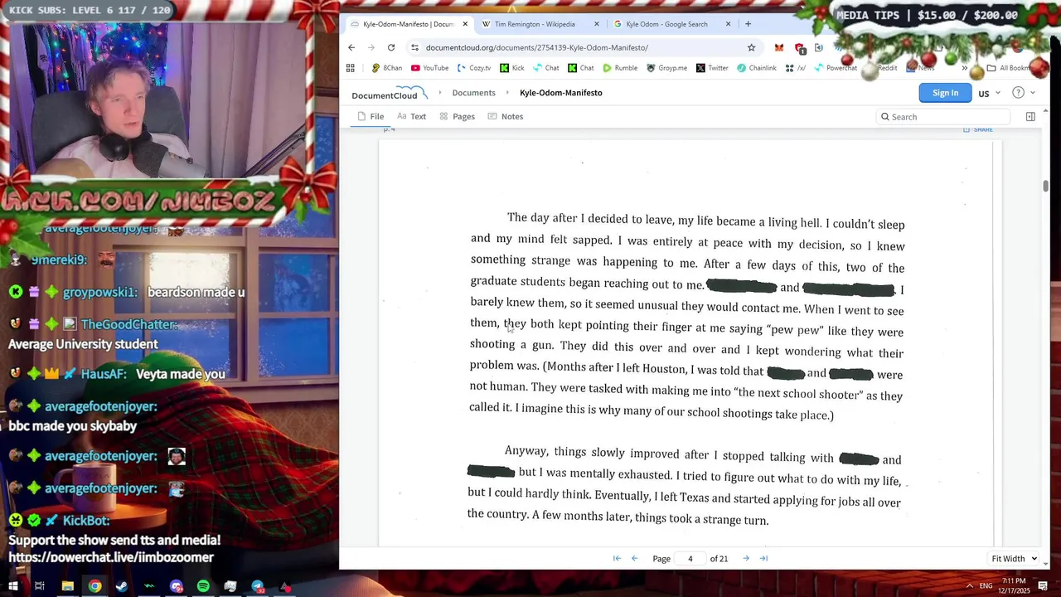Open File Explorer from the taskbar
1061x597 pixels.
click(x=68, y=586)
